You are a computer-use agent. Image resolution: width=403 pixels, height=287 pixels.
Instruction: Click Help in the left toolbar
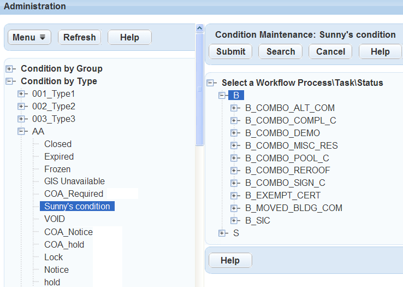(129, 37)
